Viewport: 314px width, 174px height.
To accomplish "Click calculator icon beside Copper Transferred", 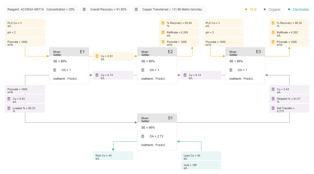I will (136, 9).
